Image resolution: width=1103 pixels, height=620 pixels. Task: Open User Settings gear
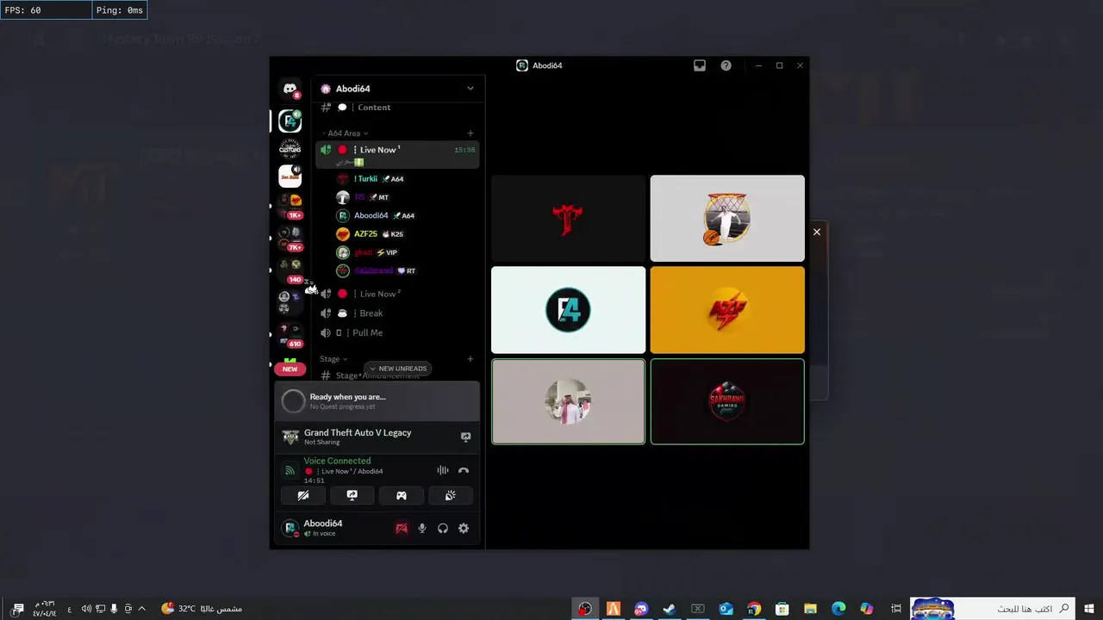pyautogui.click(x=464, y=528)
